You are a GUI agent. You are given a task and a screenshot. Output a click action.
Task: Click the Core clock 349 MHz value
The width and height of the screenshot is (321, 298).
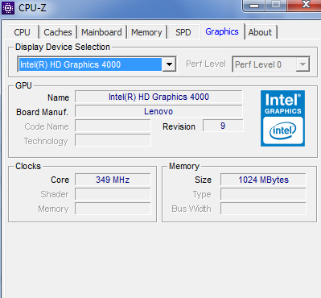(113, 180)
